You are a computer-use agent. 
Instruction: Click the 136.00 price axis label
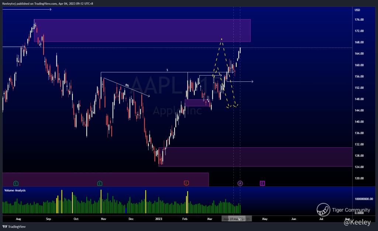click(x=359, y=133)
